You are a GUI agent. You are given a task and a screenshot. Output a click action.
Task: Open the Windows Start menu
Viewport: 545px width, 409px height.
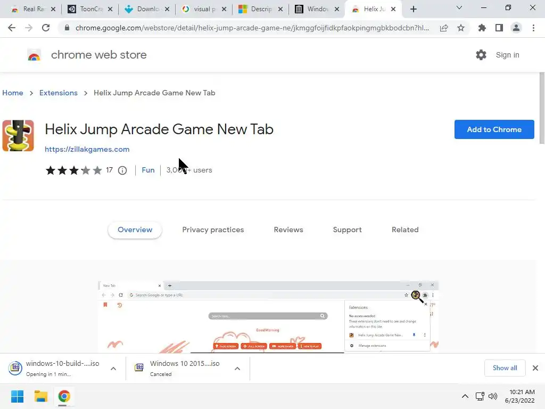coord(18,396)
